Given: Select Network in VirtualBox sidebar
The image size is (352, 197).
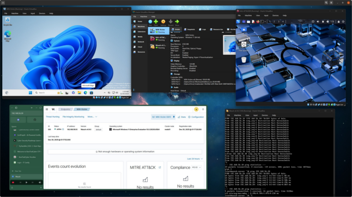Looking at the screenshot, I should click(x=140, y=43).
